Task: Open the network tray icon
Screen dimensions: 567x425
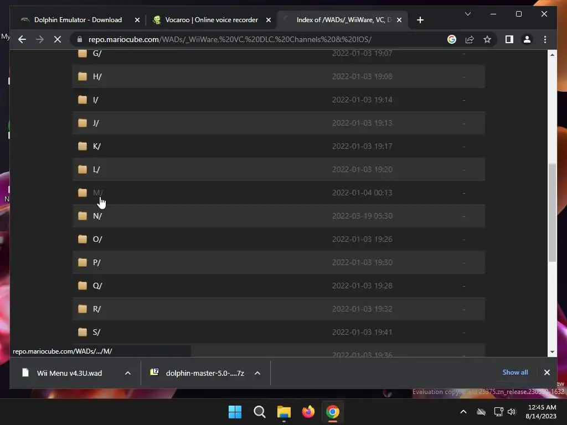Action: point(498,412)
